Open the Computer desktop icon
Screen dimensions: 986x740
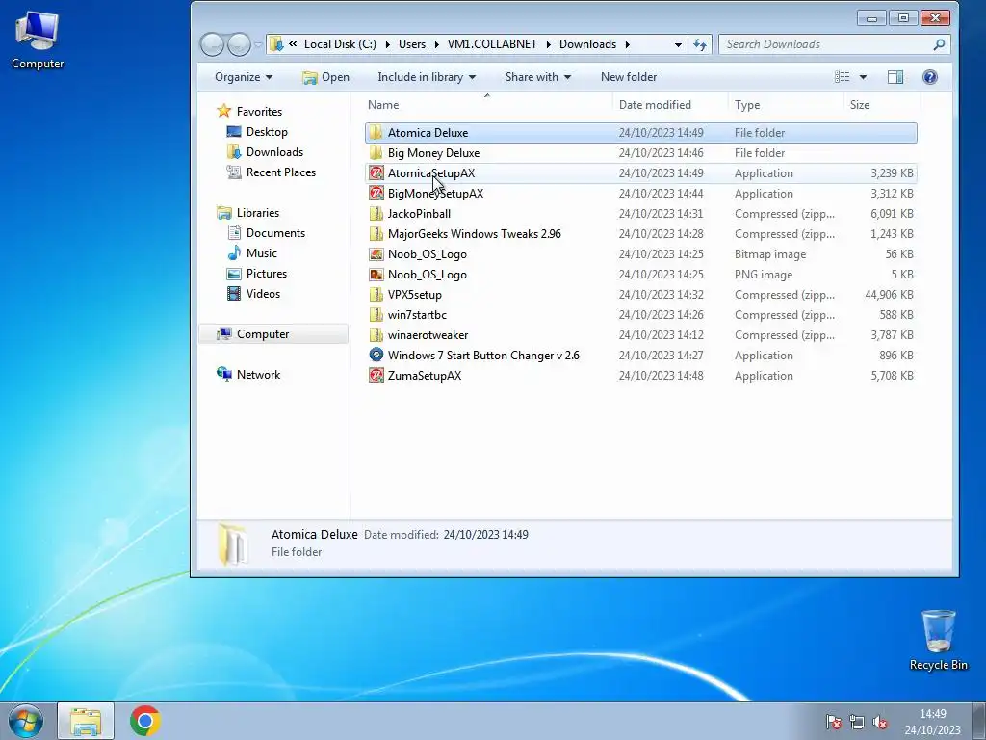(38, 40)
